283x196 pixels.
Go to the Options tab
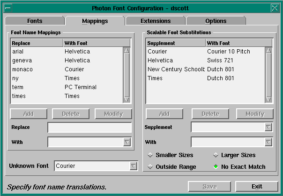click(216, 21)
